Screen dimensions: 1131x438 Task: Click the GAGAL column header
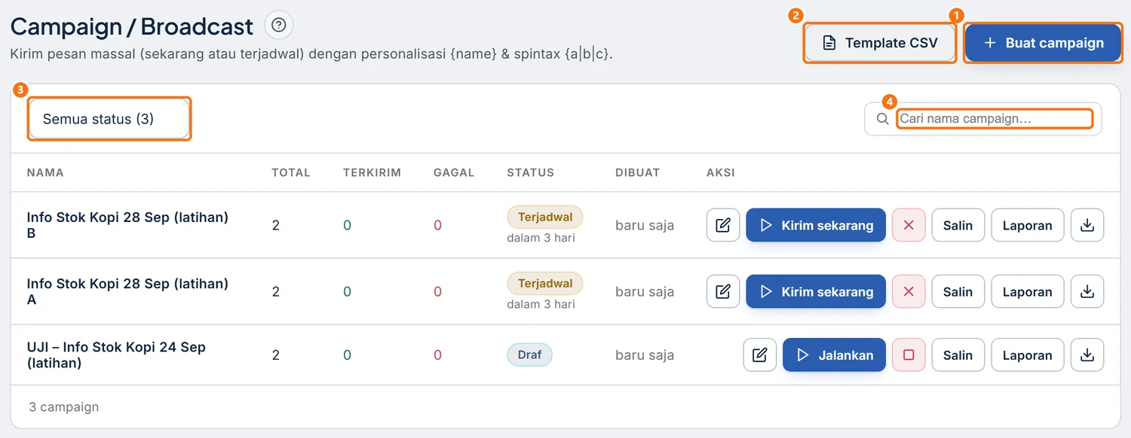[454, 172]
